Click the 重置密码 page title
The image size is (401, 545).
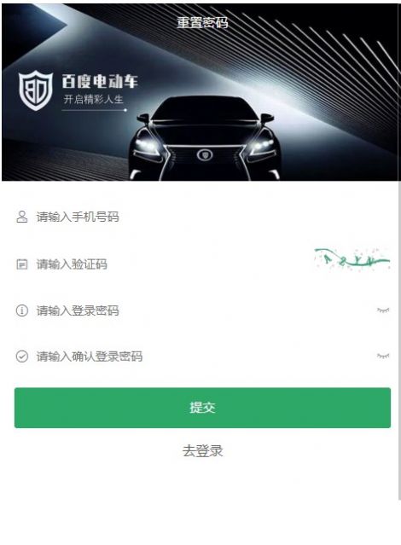click(x=202, y=22)
